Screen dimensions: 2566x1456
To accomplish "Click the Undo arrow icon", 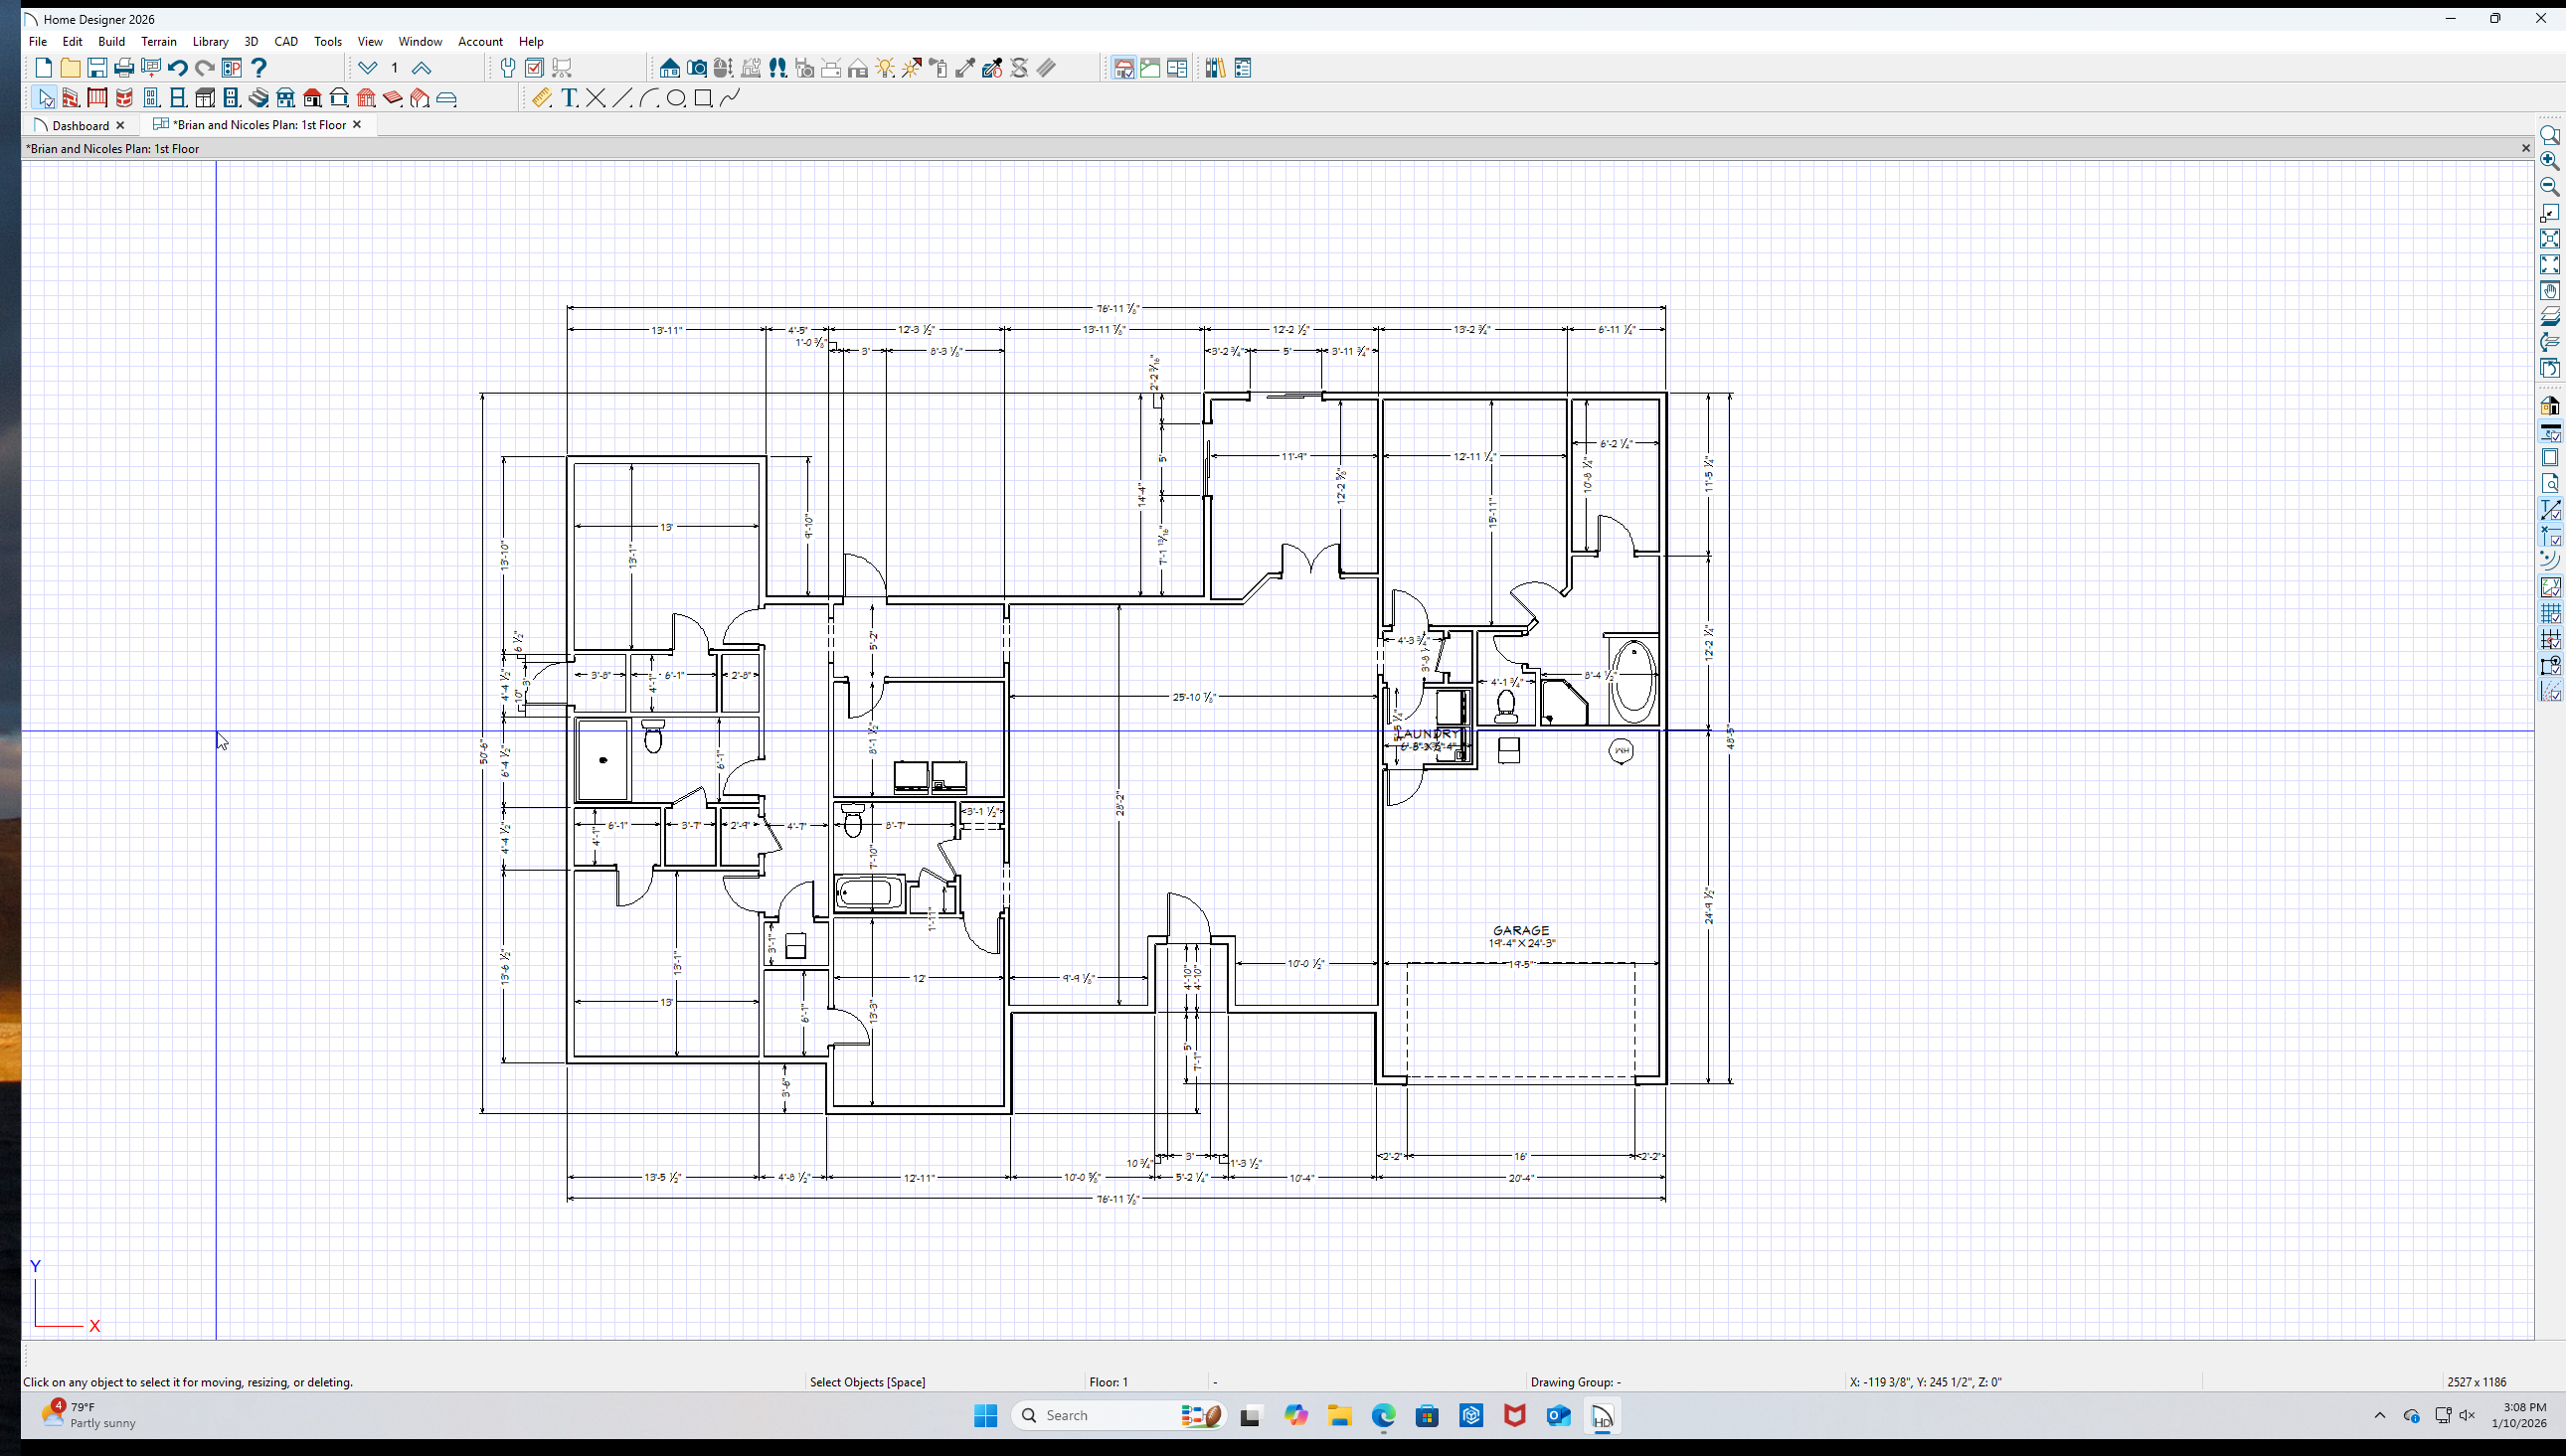I will point(177,68).
